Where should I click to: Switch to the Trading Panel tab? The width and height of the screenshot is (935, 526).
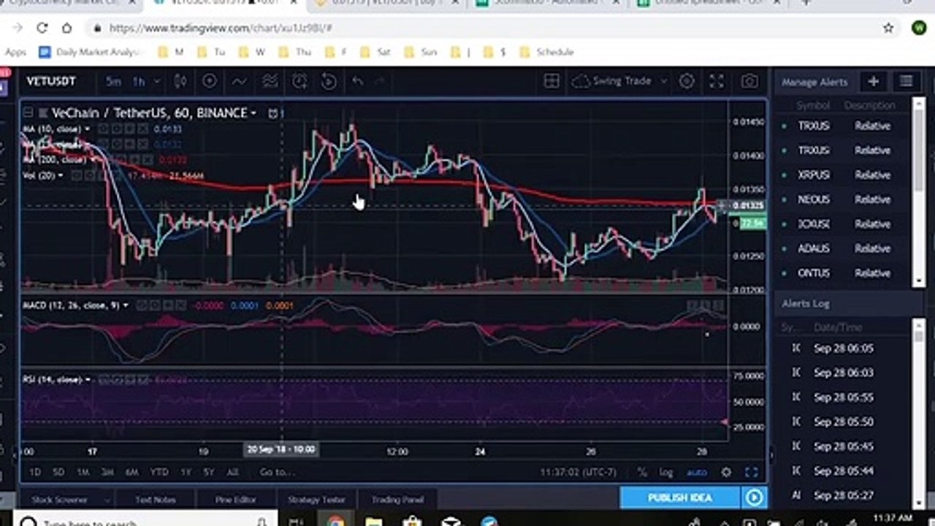(397, 500)
